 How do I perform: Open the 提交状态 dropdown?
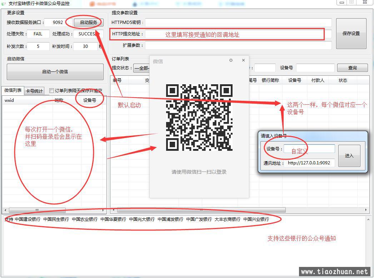pos(141,68)
